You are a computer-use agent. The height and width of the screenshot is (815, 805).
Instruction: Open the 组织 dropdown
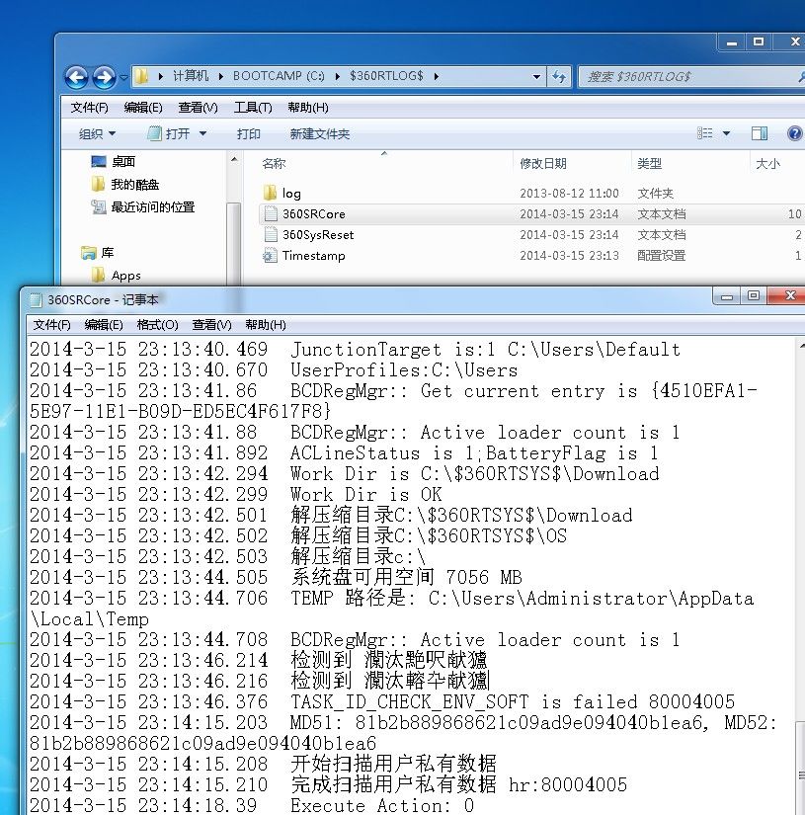pyautogui.click(x=97, y=134)
